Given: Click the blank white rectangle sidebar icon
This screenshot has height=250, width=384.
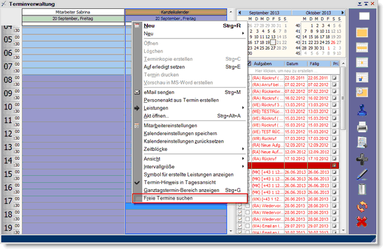Looking at the screenshot, I should pyautogui.click(x=364, y=16).
